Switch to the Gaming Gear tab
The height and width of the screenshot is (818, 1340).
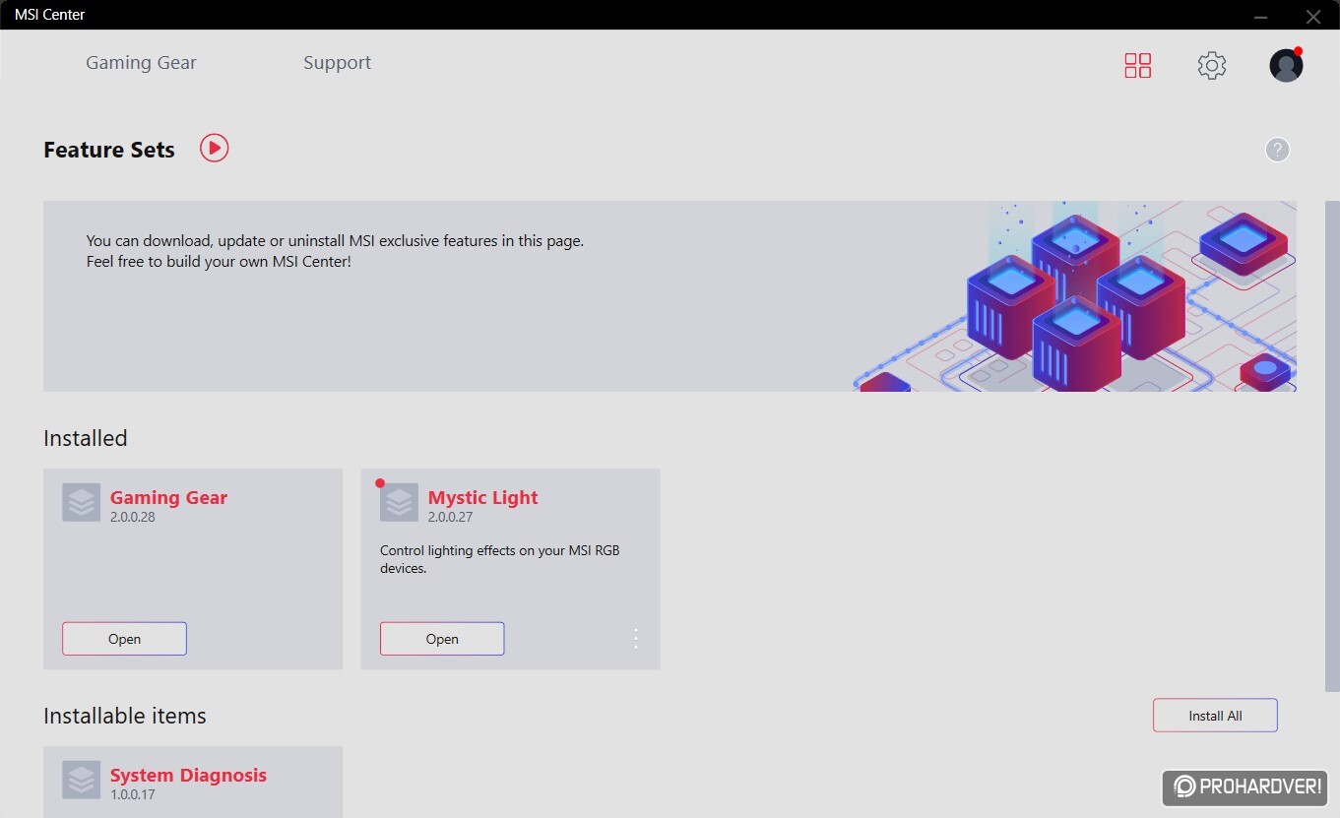(x=141, y=63)
